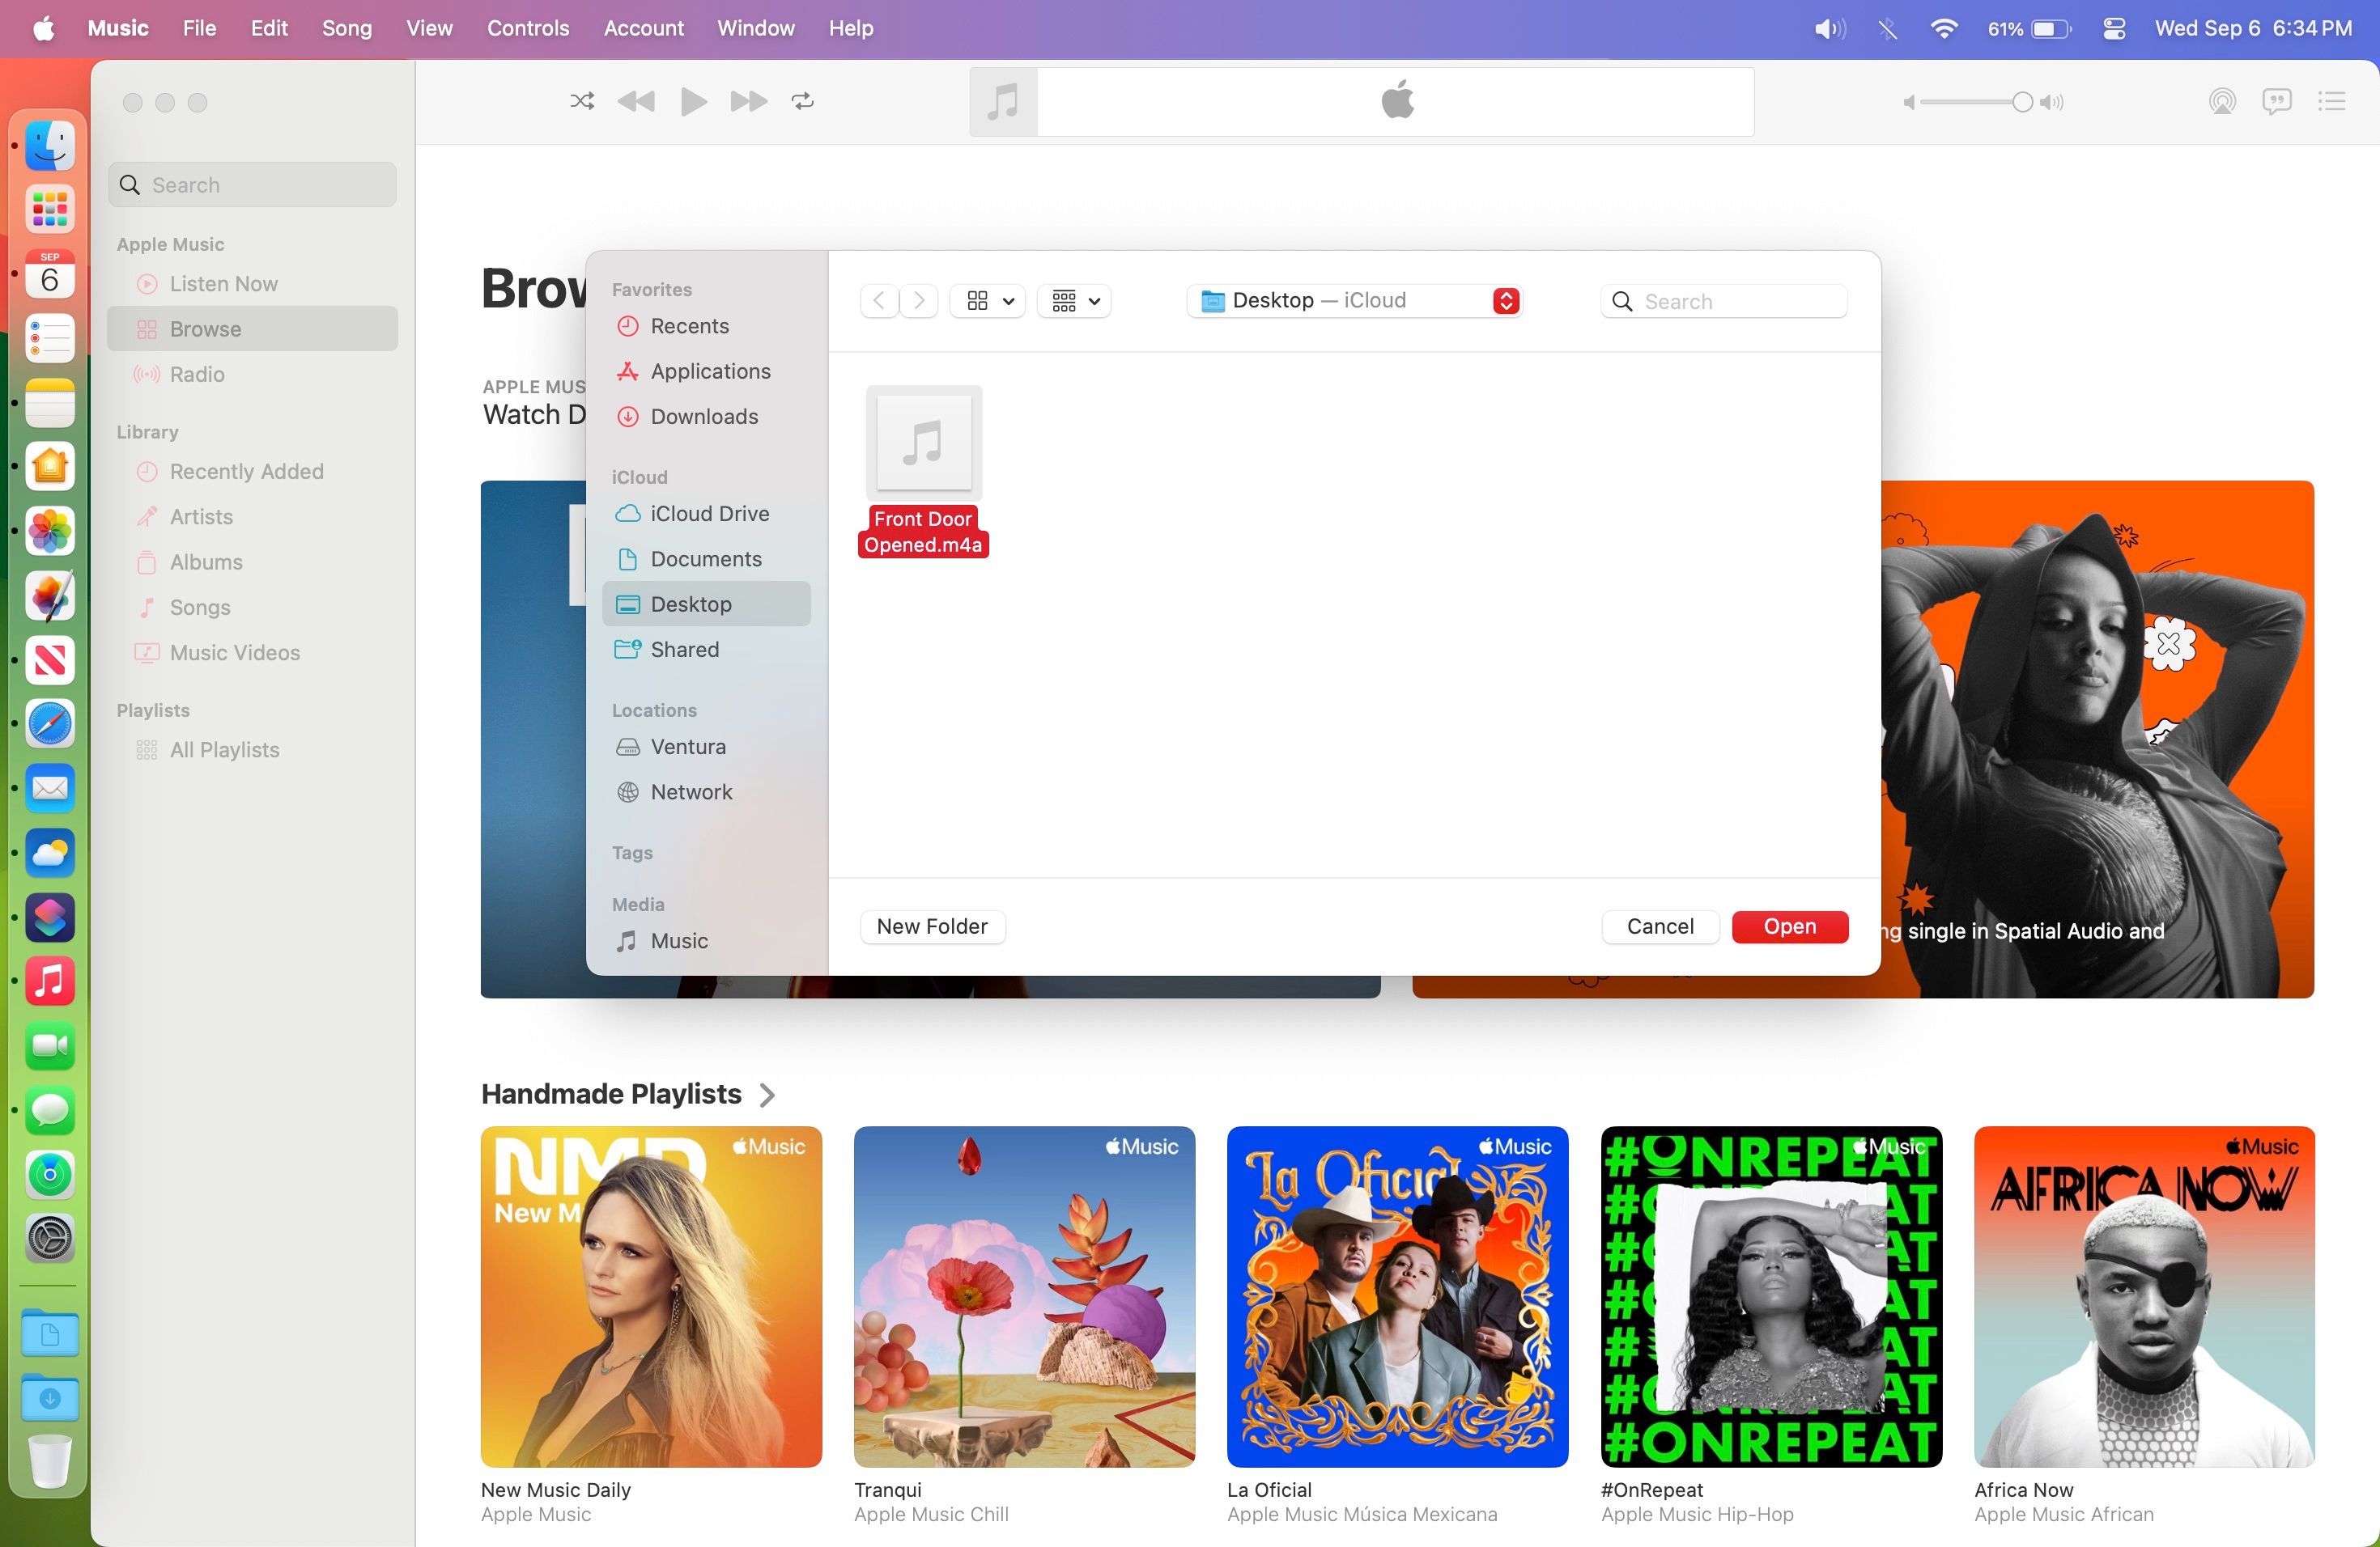Select Music Videos in the sidebar
2380x1547 pixels.
pyautogui.click(x=234, y=651)
